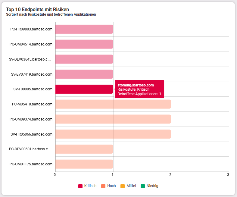Click the SV-HR05066.bartoso.com bar
Screen dimensions: 237x197
pyautogui.click(x=113, y=134)
